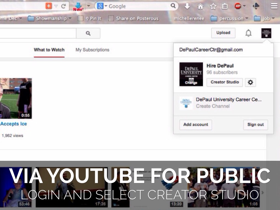Open the YouTube settings gear icon
This screenshot has height=210, width=280.
(x=250, y=82)
